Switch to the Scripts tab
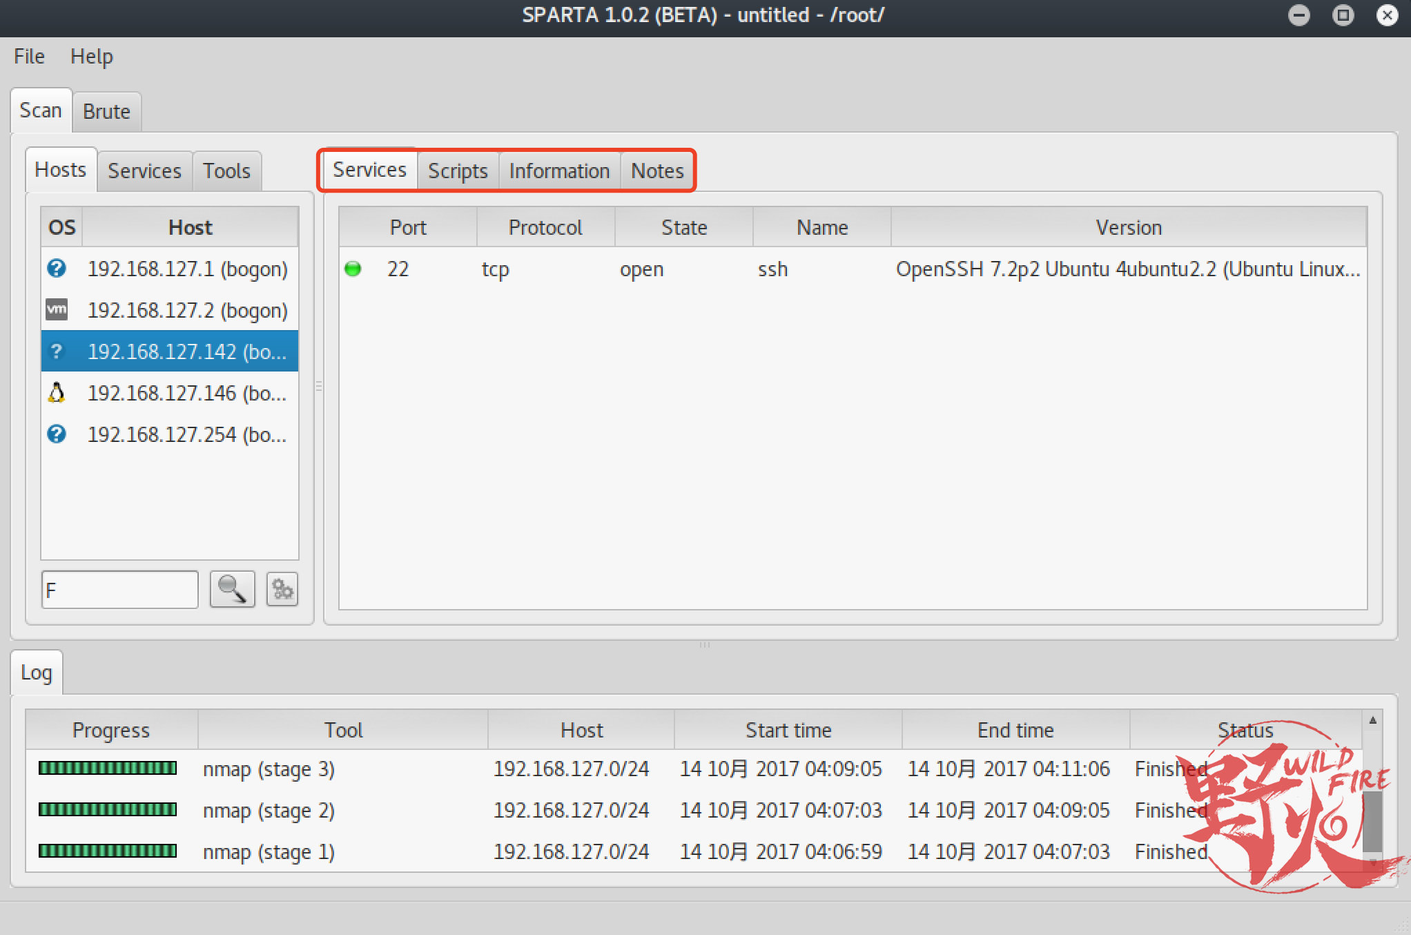 pos(458,171)
